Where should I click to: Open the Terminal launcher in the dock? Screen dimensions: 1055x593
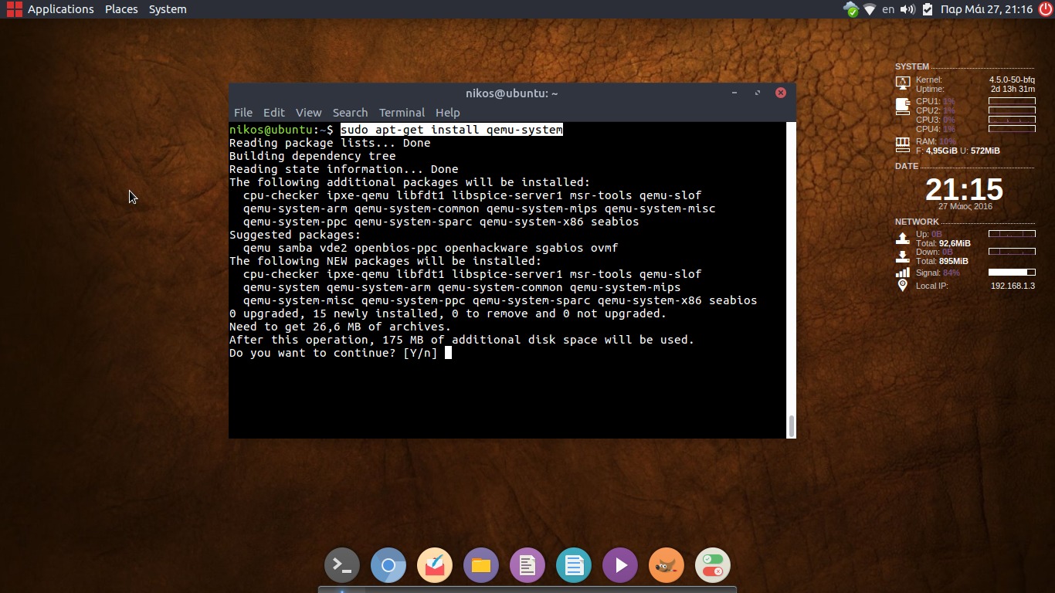(x=342, y=565)
